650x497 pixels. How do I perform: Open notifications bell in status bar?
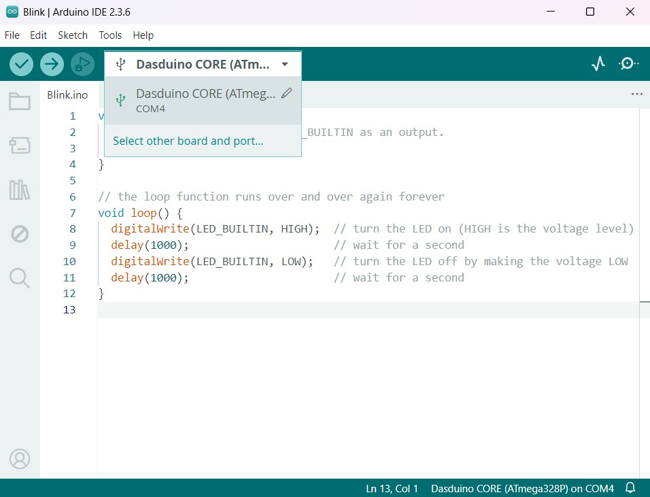[630, 488]
